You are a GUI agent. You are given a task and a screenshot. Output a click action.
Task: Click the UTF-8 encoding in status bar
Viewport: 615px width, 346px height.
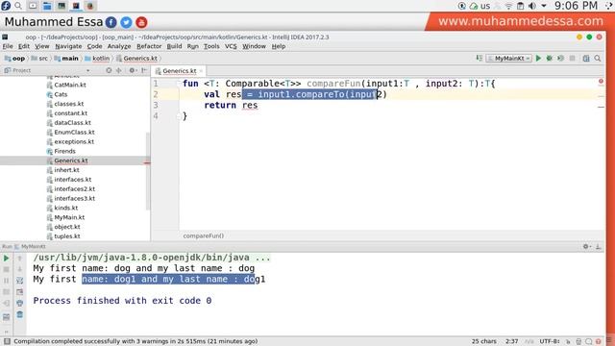(x=550, y=341)
